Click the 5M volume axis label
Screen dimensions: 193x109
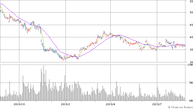(191, 83)
